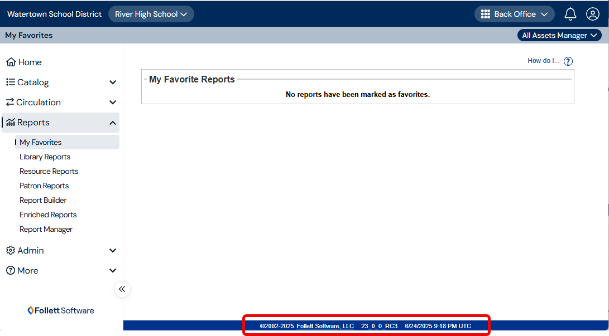609x336 pixels.
Task: Open the Follett Software, LLC footer link
Action: [325, 326]
